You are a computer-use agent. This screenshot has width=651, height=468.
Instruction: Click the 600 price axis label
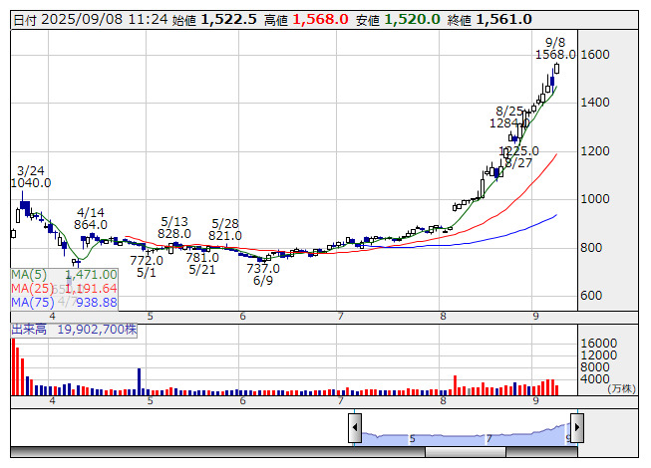[591, 296]
